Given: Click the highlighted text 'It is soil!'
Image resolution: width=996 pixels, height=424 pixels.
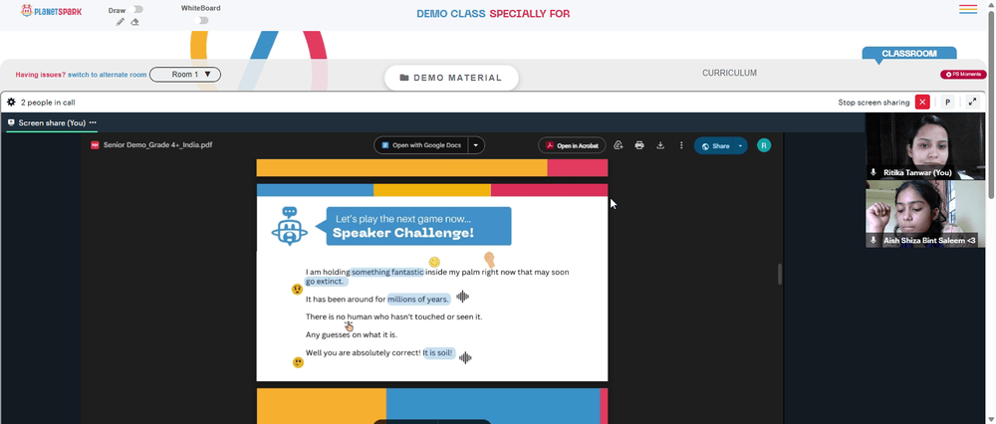Looking at the screenshot, I should tap(439, 352).
